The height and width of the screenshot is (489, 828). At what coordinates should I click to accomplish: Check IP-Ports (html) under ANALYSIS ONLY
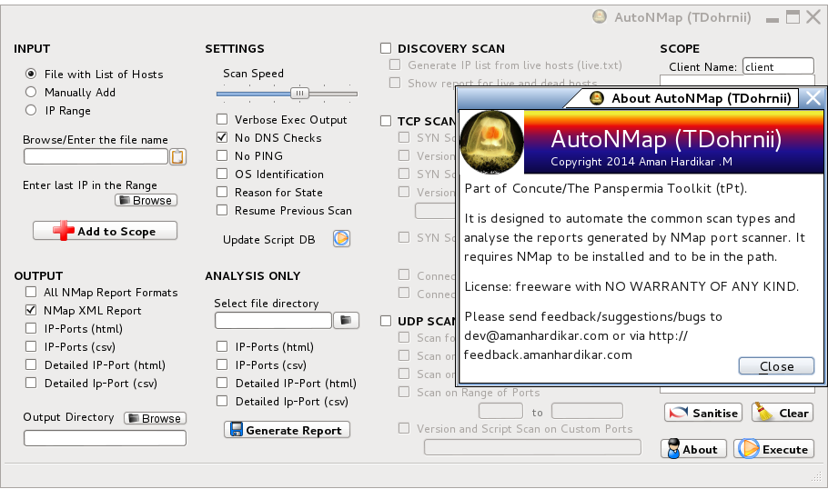[x=222, y=346]
